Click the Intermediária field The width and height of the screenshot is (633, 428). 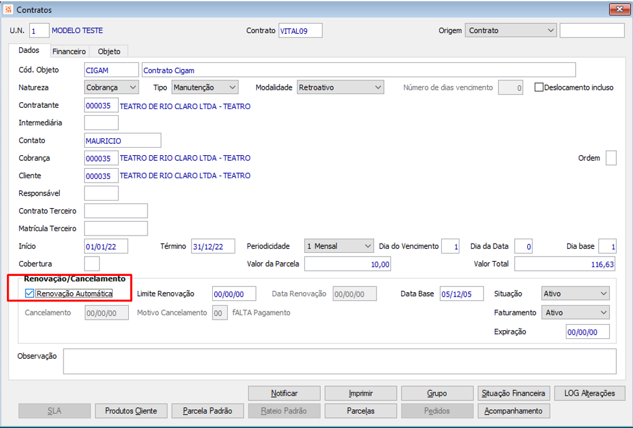pos(101,123)
